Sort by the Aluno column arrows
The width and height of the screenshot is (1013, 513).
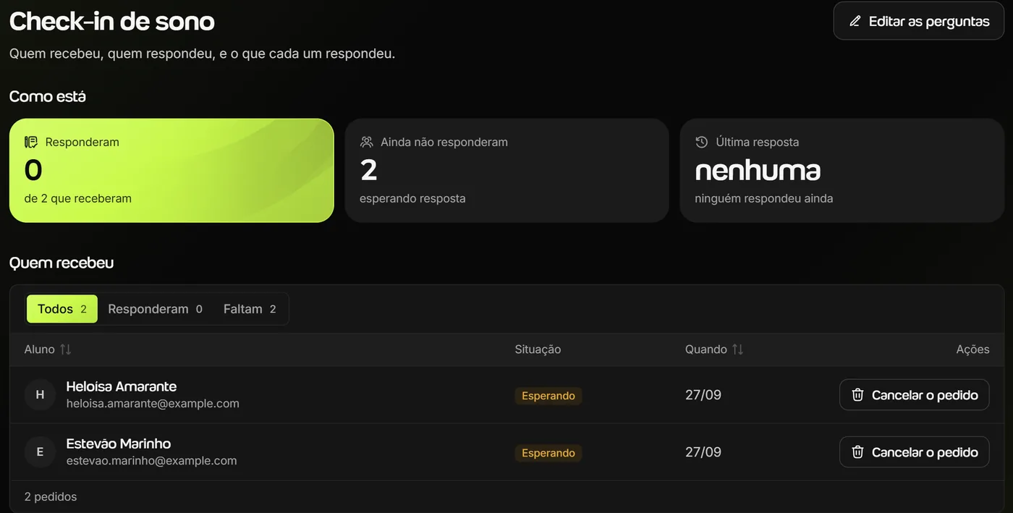pyautogui.click(x=66, y=349)
